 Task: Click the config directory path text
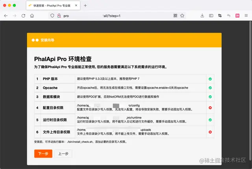coord(108,106)
